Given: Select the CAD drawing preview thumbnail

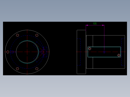Looking at the screenshot, I should (x=65, y=48).
